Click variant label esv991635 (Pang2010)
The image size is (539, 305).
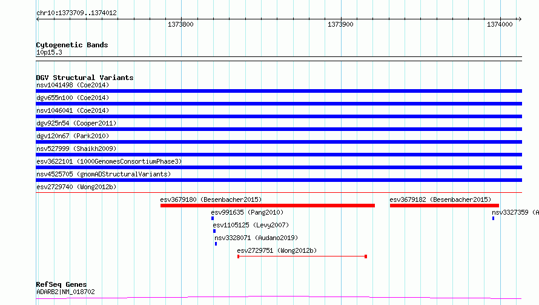tap(247, 212)
